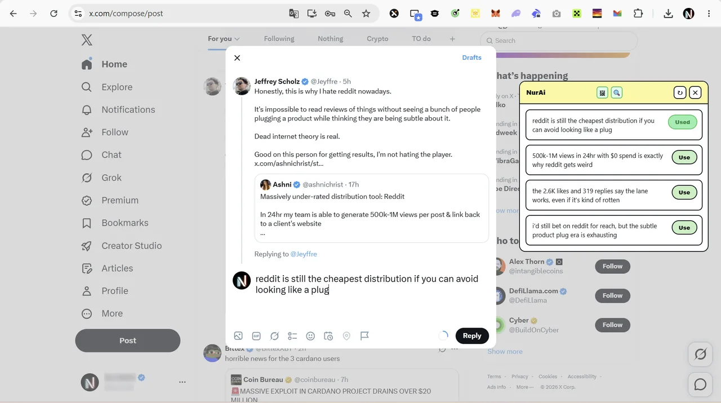Viewport: 721px width, 403px height.
Task: Add a new timeline tab with plus
Action: click(x=452, y=39)
